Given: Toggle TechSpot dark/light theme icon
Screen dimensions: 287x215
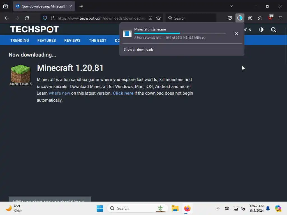Looking at the screenshot, I should click(x=261, y=30).
